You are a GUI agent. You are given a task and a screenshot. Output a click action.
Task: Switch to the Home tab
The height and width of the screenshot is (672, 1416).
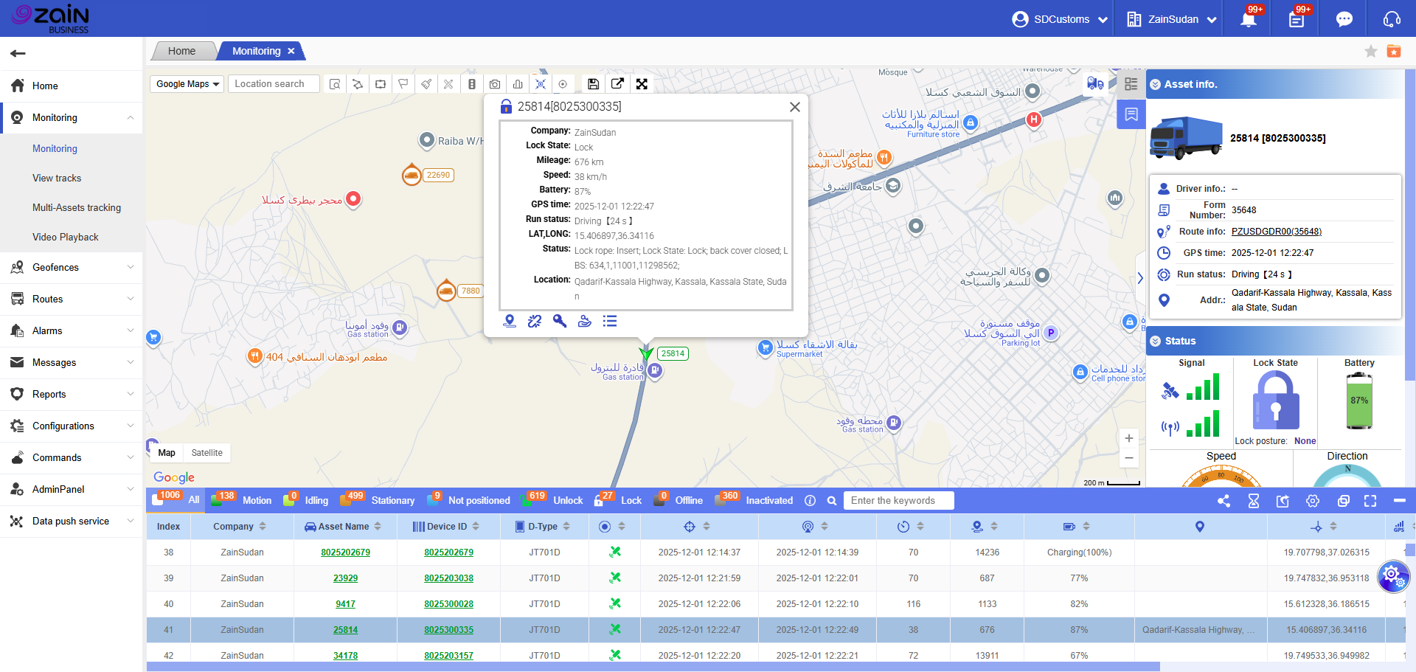[181, 51]
